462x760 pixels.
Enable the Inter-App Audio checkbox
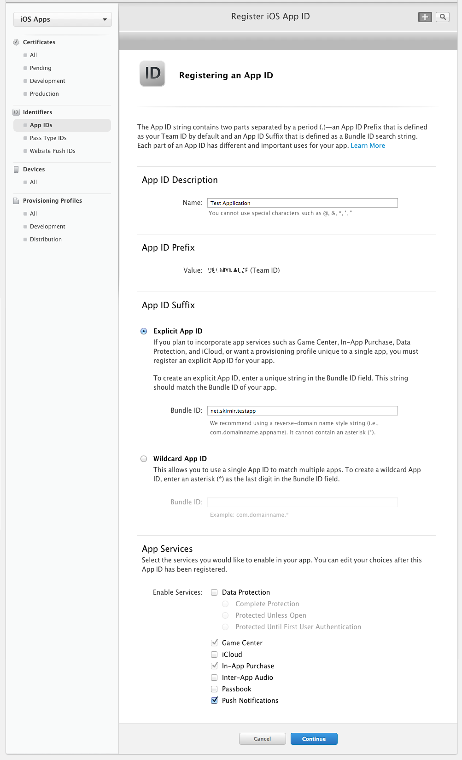pos(214,678)
